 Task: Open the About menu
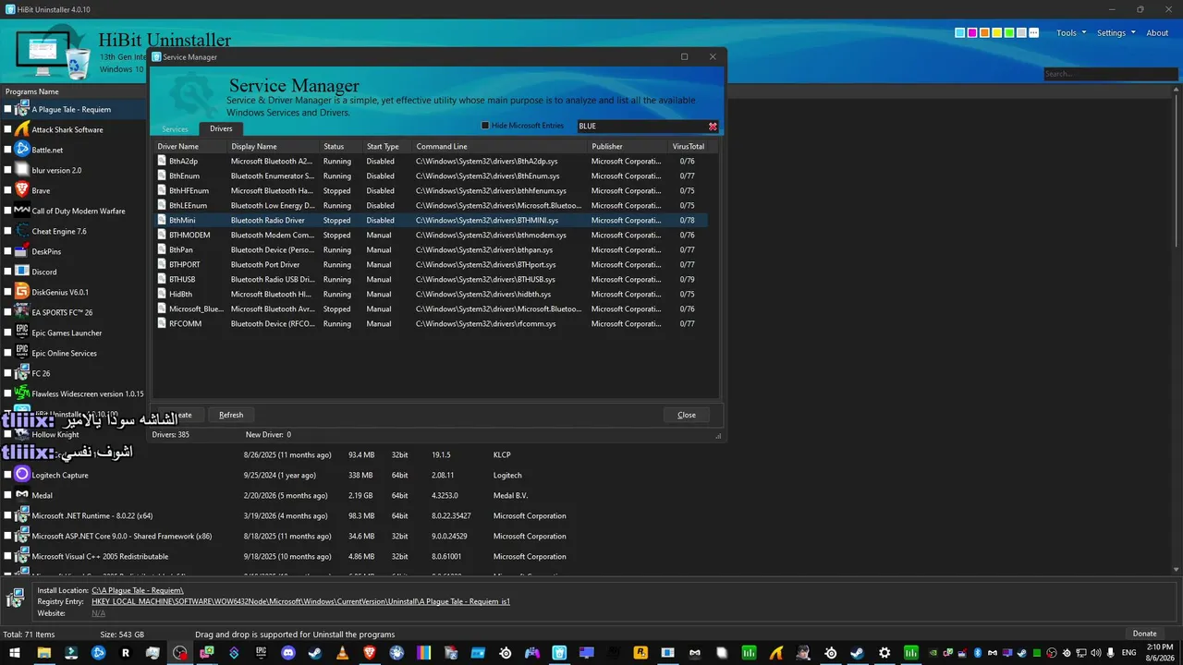(x=1157, y=33)
